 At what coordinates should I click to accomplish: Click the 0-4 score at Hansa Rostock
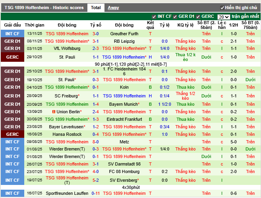(x=96, y=134)
